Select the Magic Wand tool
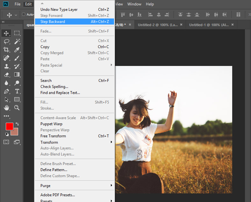The image size is (251, 202). [x=17, y=41]
